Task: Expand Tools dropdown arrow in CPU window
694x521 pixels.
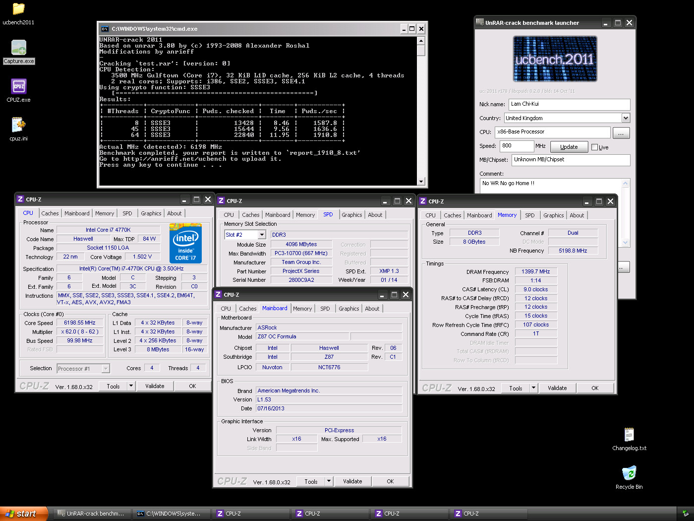Action: click(131, 386)
